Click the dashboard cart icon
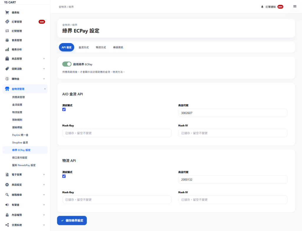This screenshot has width=302, height=231. point(7,12)
